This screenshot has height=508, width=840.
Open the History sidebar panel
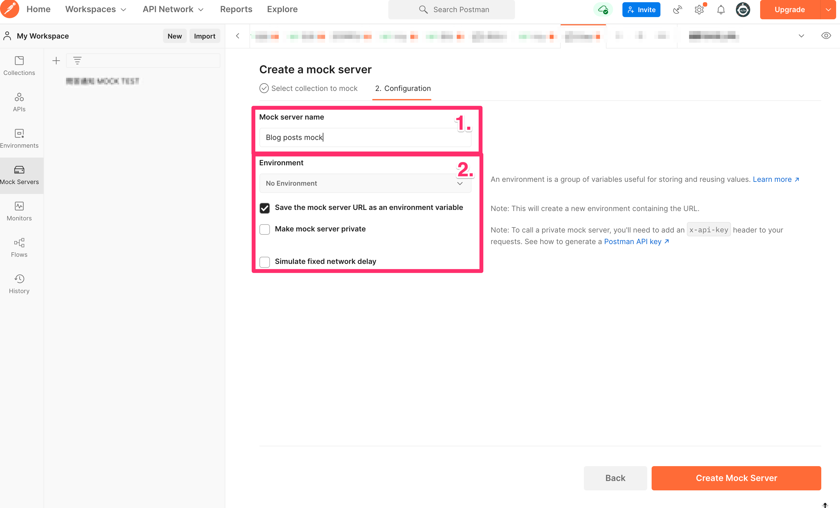point(19,284)
